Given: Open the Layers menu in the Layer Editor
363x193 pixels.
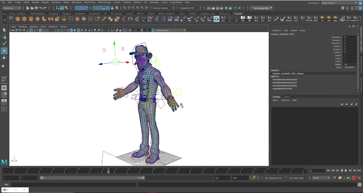Looking at the screenshot, I should click(275, 100).
